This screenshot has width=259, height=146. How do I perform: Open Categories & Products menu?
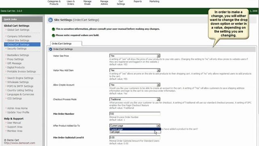(x=54, y=3)
